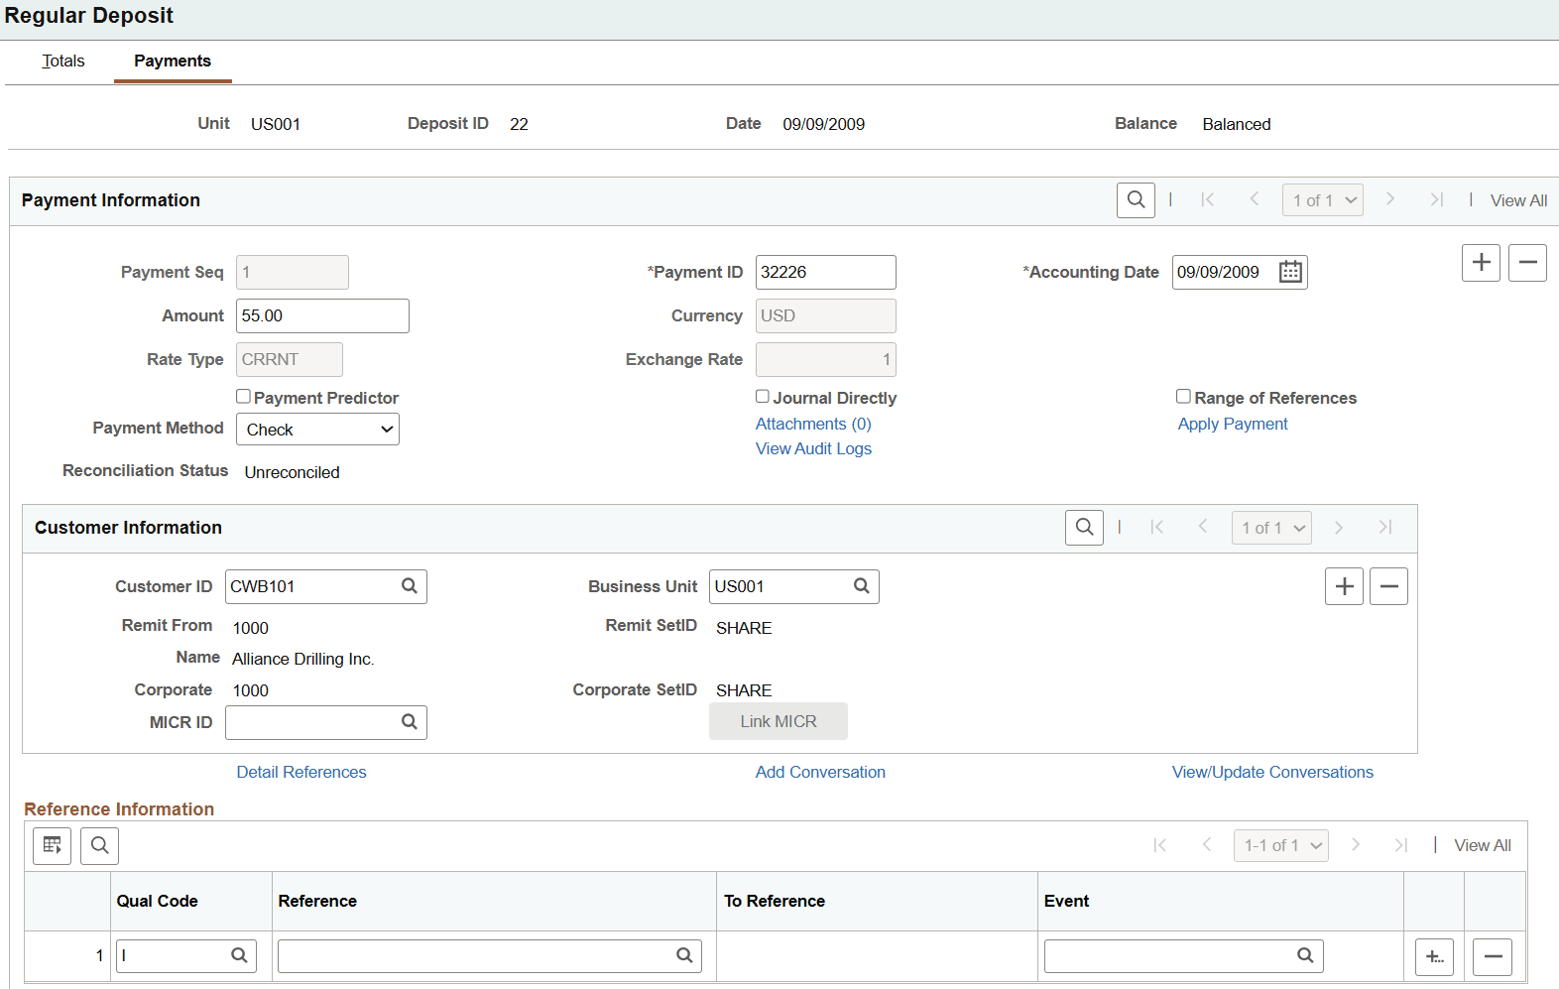Open the Payment Method dropdown
Image resolution: width=1559 pixels, height=989 pixels.
coord(317,430)
